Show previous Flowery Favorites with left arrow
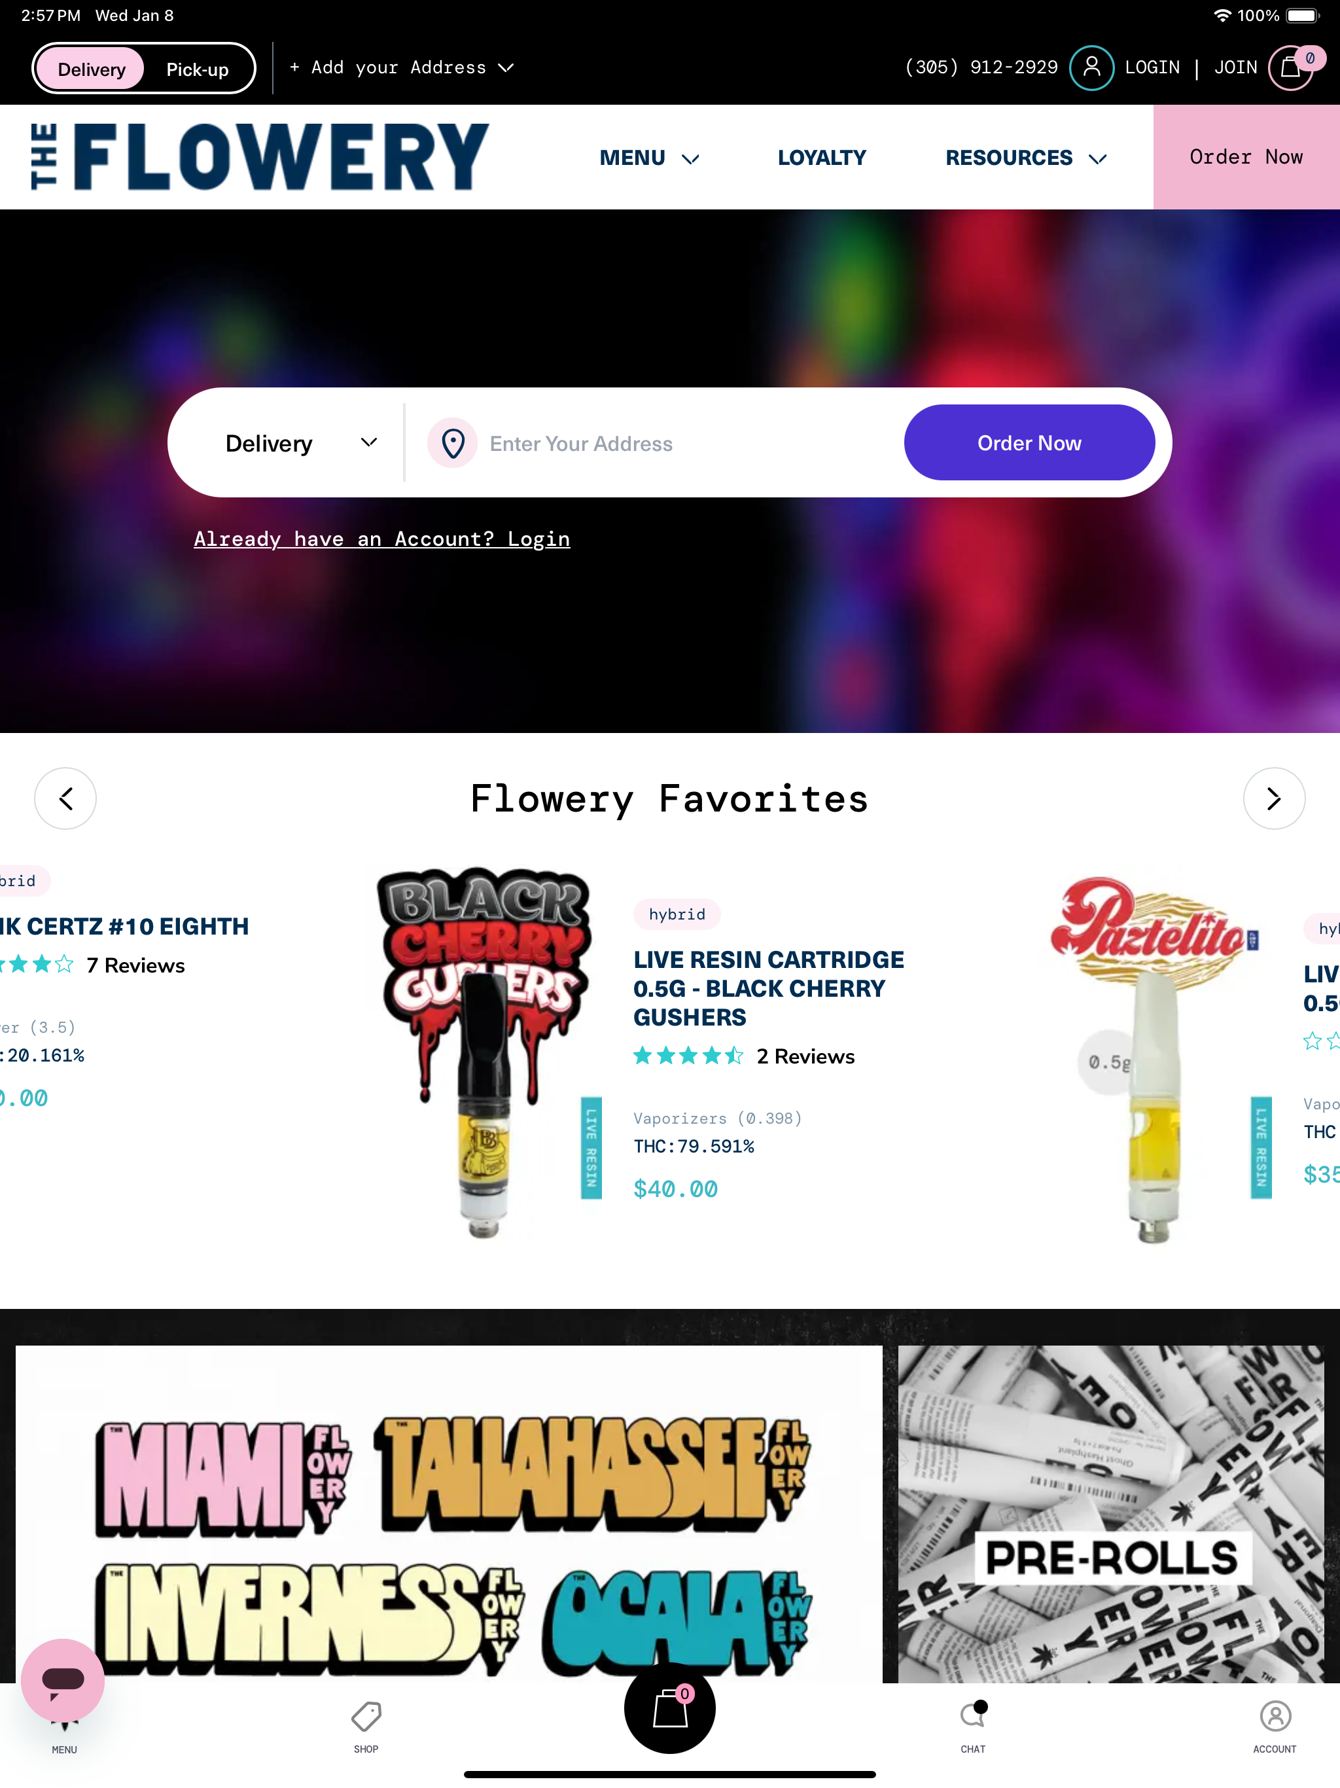The width and height of the screenshot is (1340, 1788). pyautogui.click(x=65, y=798)
